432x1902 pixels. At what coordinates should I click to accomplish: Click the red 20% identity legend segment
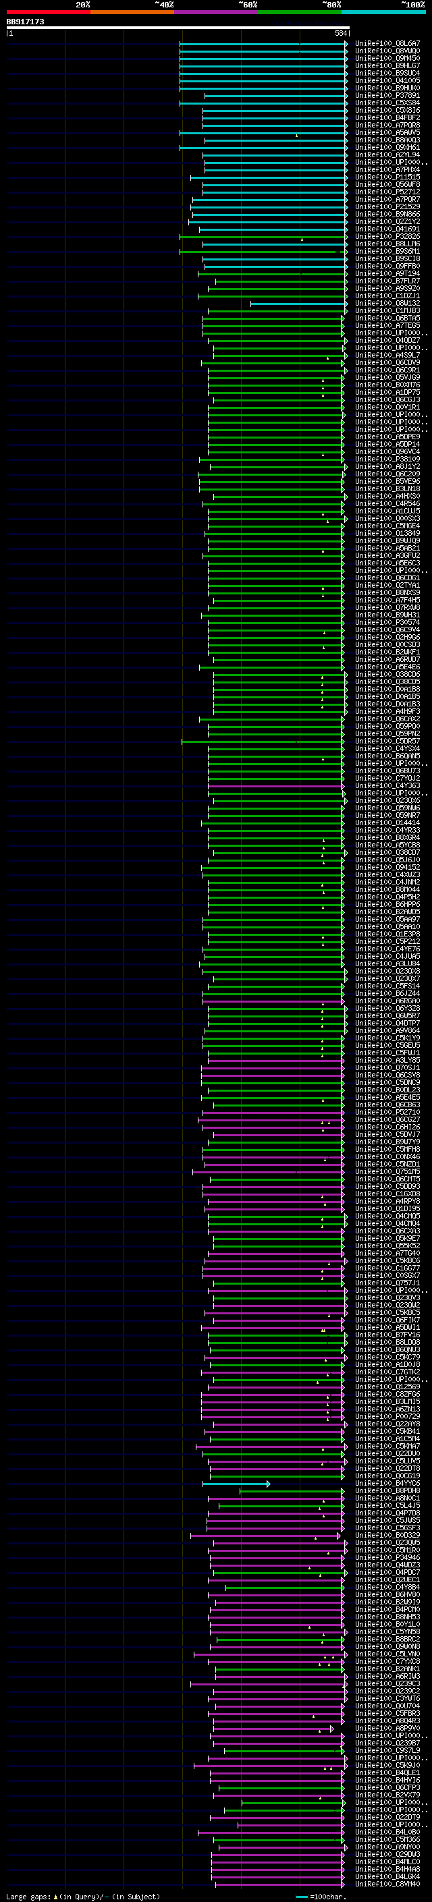pyautogui.click(x=48, y=12)
